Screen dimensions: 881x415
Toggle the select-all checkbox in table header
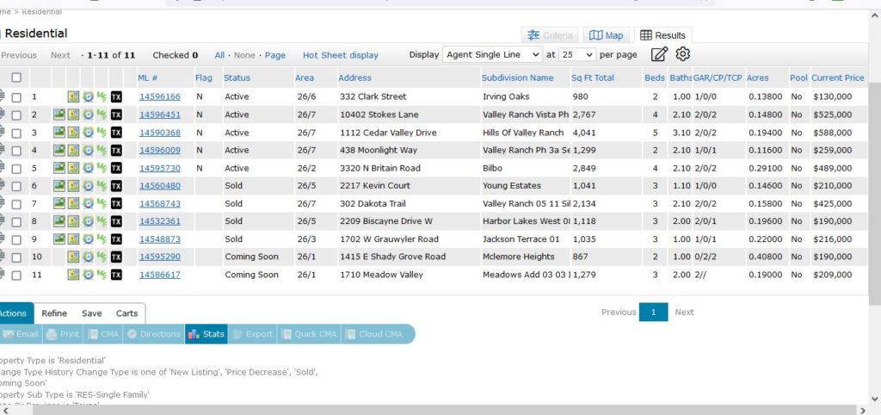tap(16, 77)
